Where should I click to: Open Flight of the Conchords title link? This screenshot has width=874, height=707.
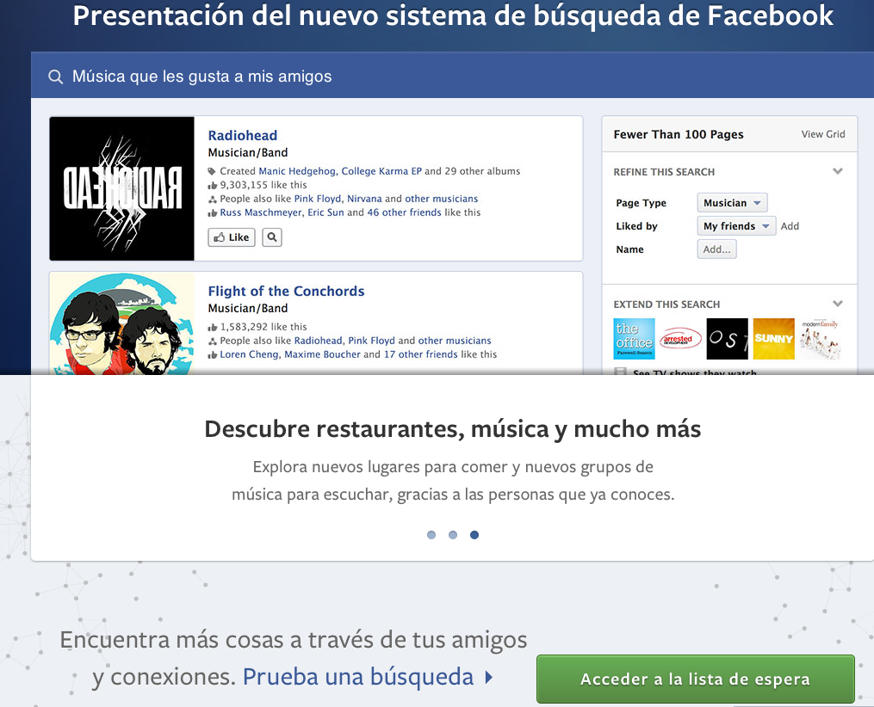pos(286,292)
